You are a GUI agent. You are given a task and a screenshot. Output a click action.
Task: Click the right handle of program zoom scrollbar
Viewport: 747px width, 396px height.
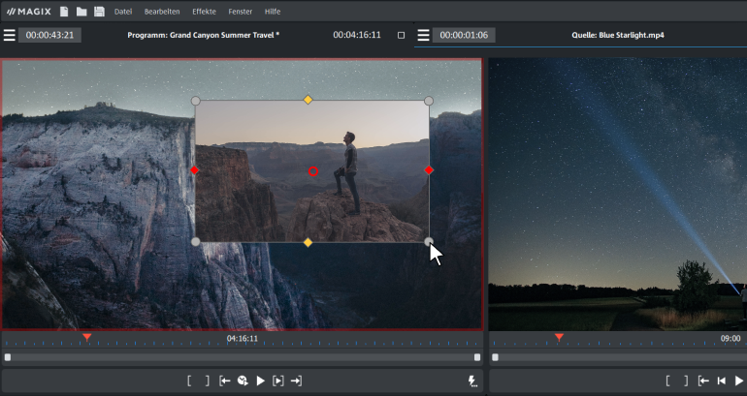[477, 357]
